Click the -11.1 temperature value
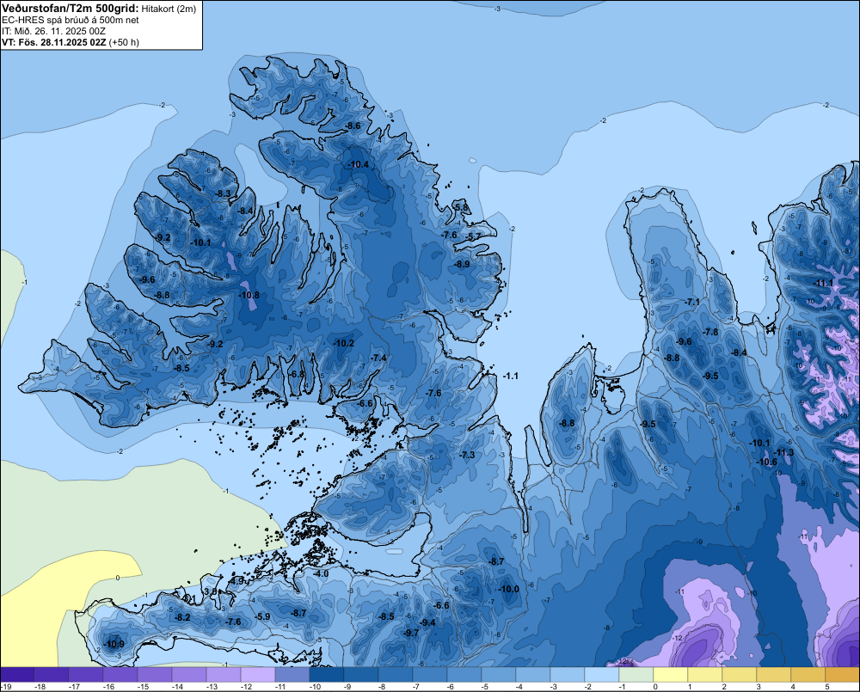Screen dimensions: 860x692 click(x=824, y=283)
